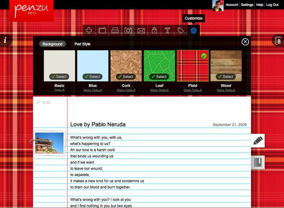Click the new entry plus icon
Viewport: 284px width, 208px height.
tap(89, 30)
